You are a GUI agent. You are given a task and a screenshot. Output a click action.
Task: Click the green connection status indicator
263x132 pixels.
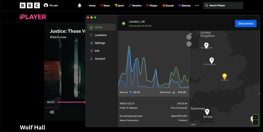point(124,24)
